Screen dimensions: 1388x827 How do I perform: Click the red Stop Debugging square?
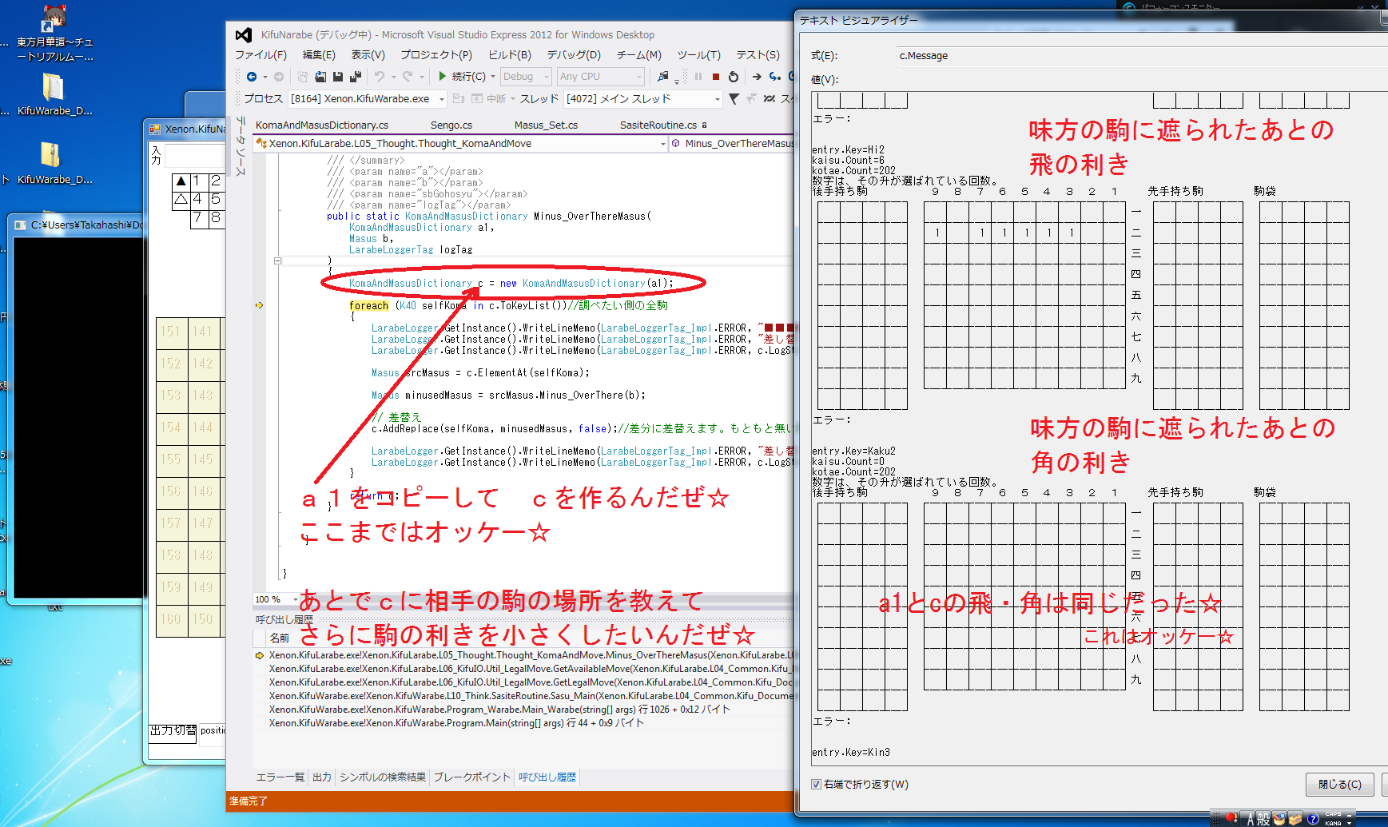click(716, 77)
